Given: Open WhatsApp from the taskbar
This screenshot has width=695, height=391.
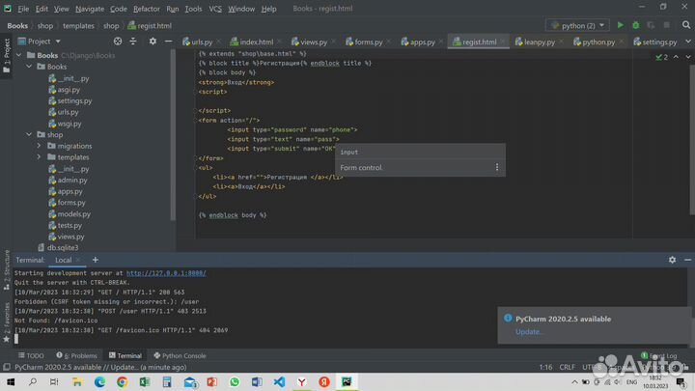Looking at the screenshot, I should (234, 381).
